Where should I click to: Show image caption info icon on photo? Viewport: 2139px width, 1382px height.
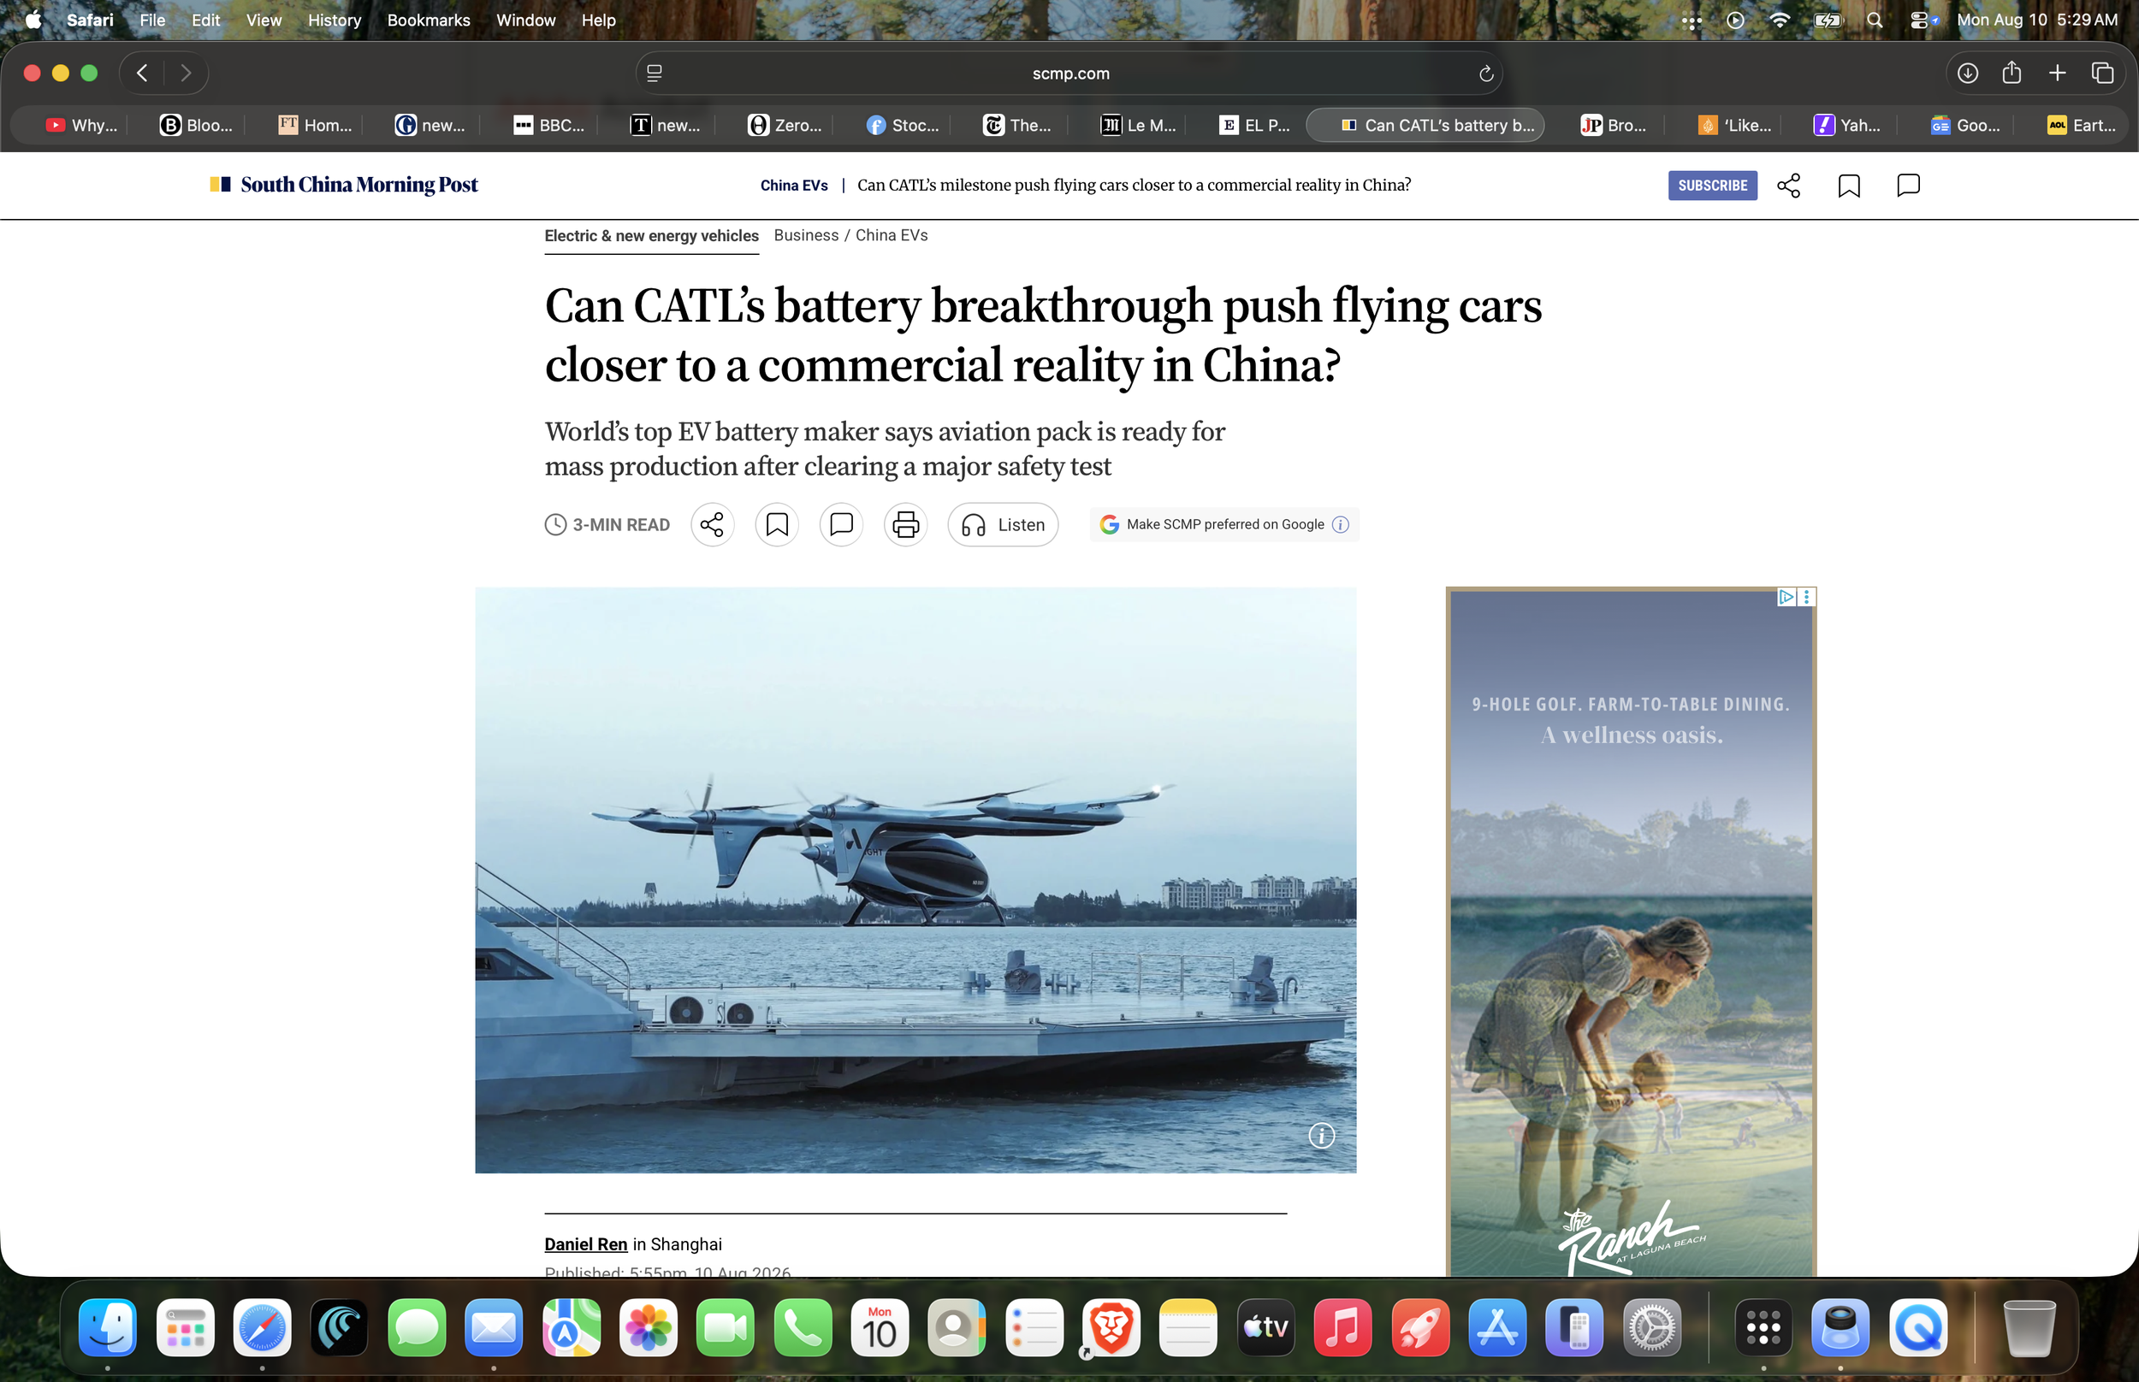click(1321, 1136)
